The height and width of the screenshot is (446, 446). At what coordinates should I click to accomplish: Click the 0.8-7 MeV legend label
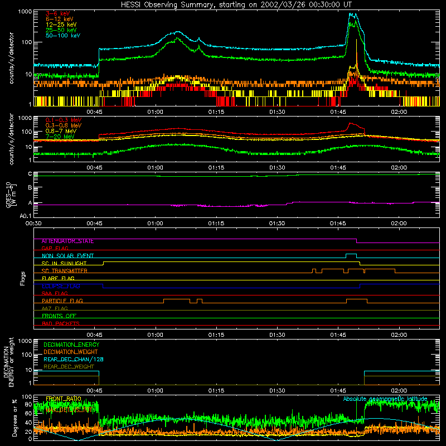pos(61,131)
